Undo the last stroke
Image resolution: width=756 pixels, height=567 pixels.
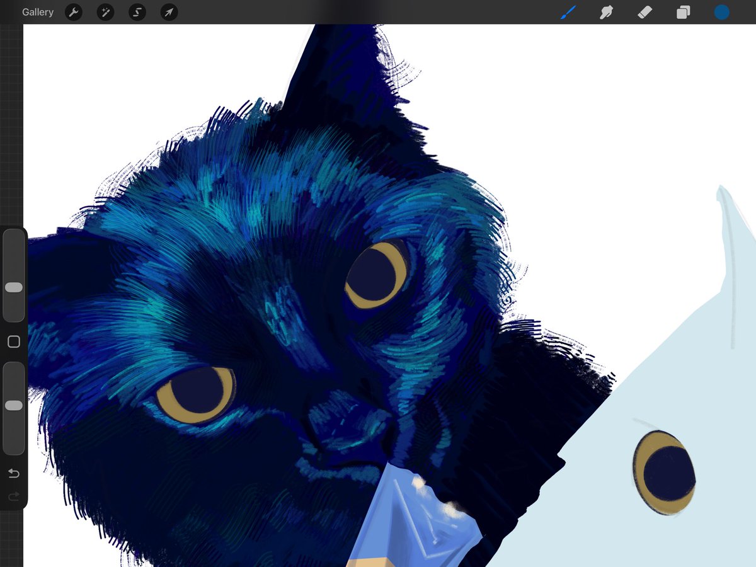[x=14, y=474]
